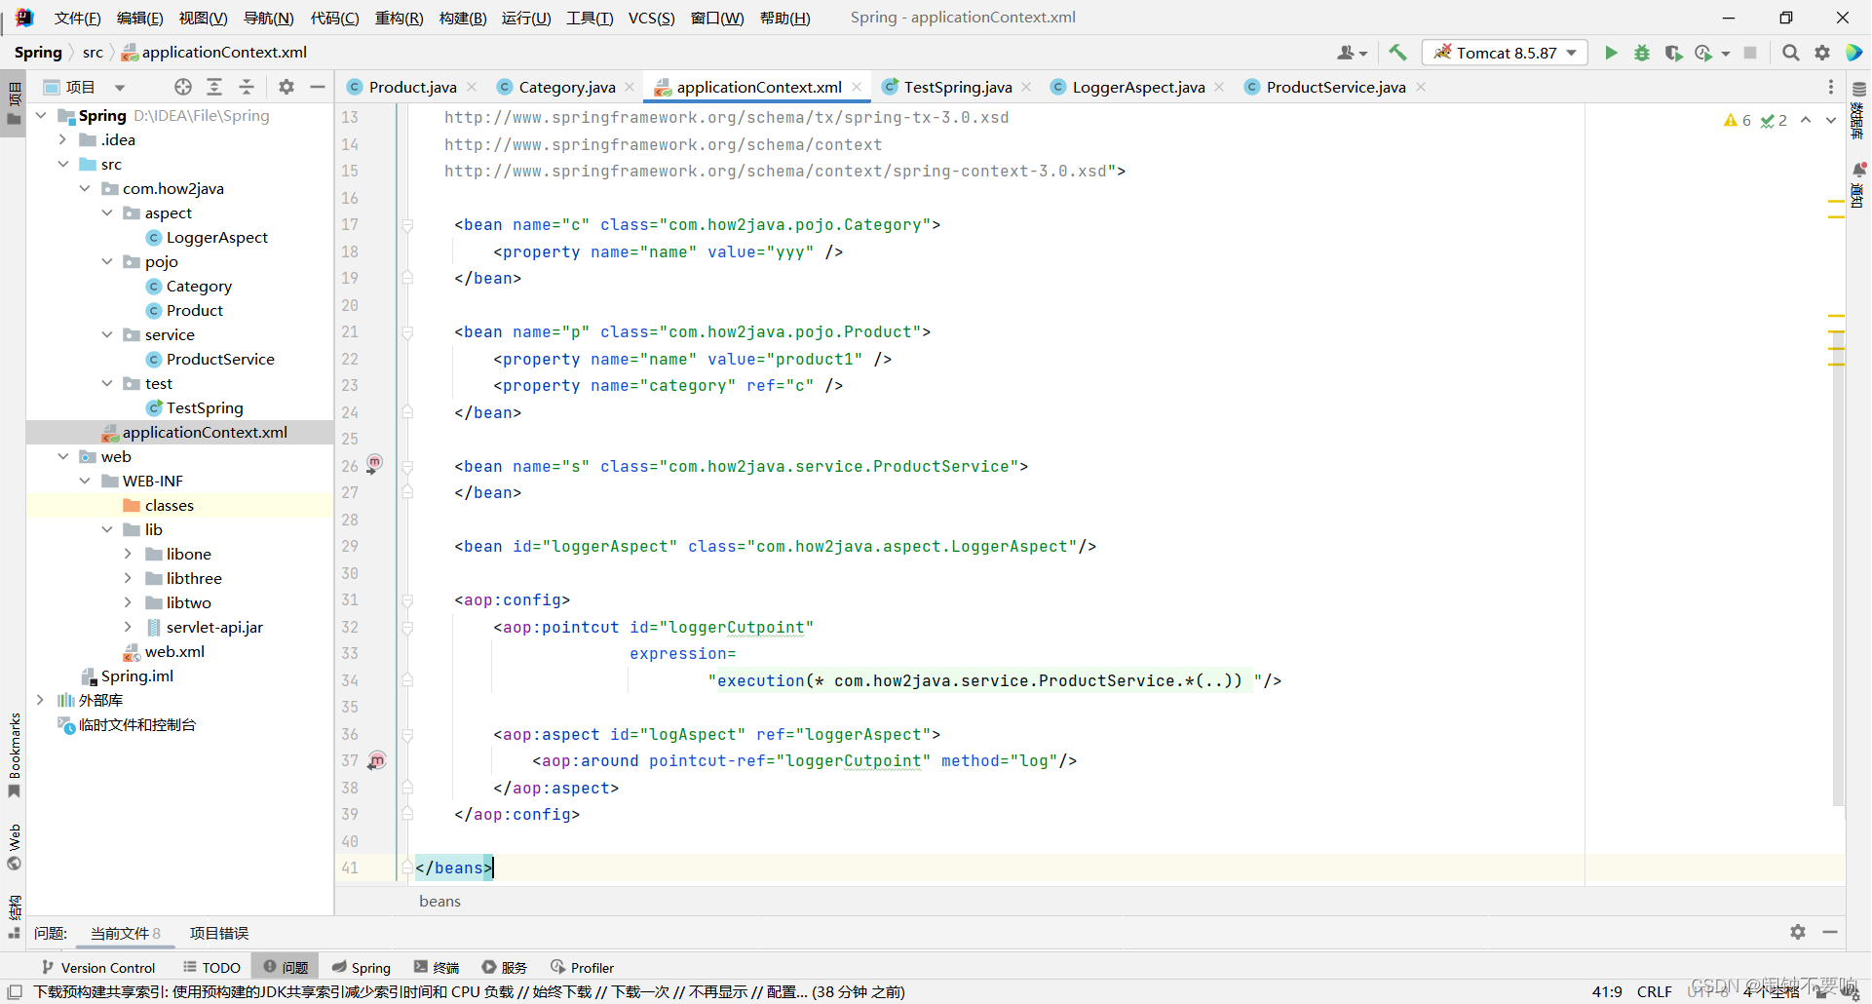Run the project using the green Run icon

pos(1611,53)
